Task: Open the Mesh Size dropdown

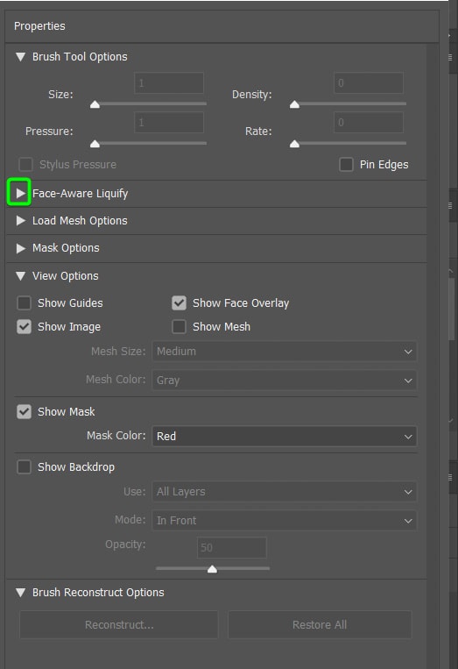Action: 285,352
